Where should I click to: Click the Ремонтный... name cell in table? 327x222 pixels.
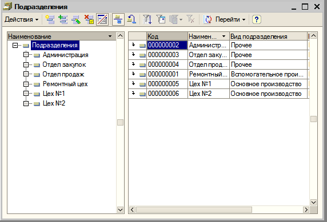coord(208,74)
